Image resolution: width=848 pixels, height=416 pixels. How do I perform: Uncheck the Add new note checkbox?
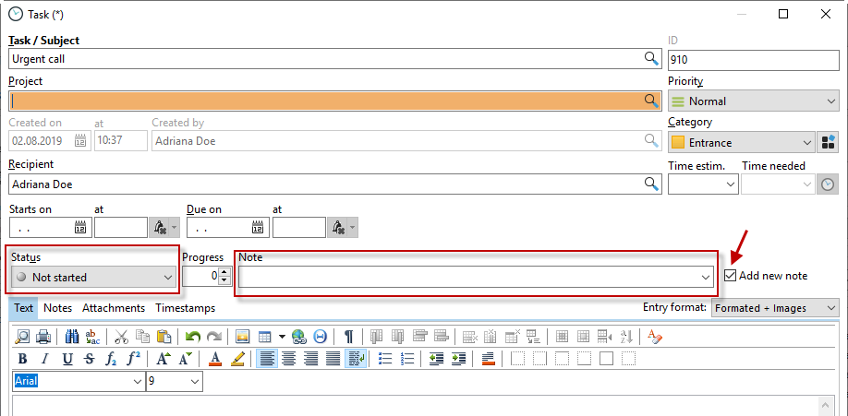[731, 276]
